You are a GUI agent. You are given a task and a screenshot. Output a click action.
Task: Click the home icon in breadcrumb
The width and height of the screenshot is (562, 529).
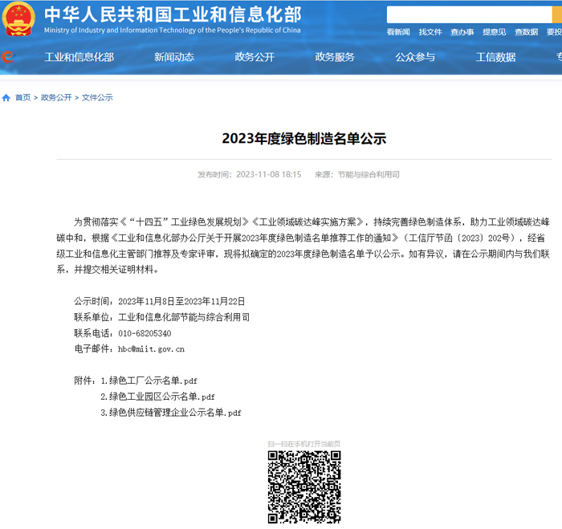tap(6, 98)
